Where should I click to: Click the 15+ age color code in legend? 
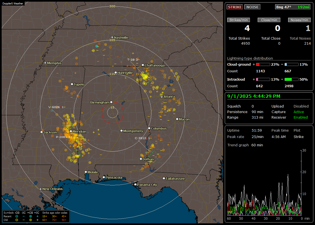tap(45, 216)
